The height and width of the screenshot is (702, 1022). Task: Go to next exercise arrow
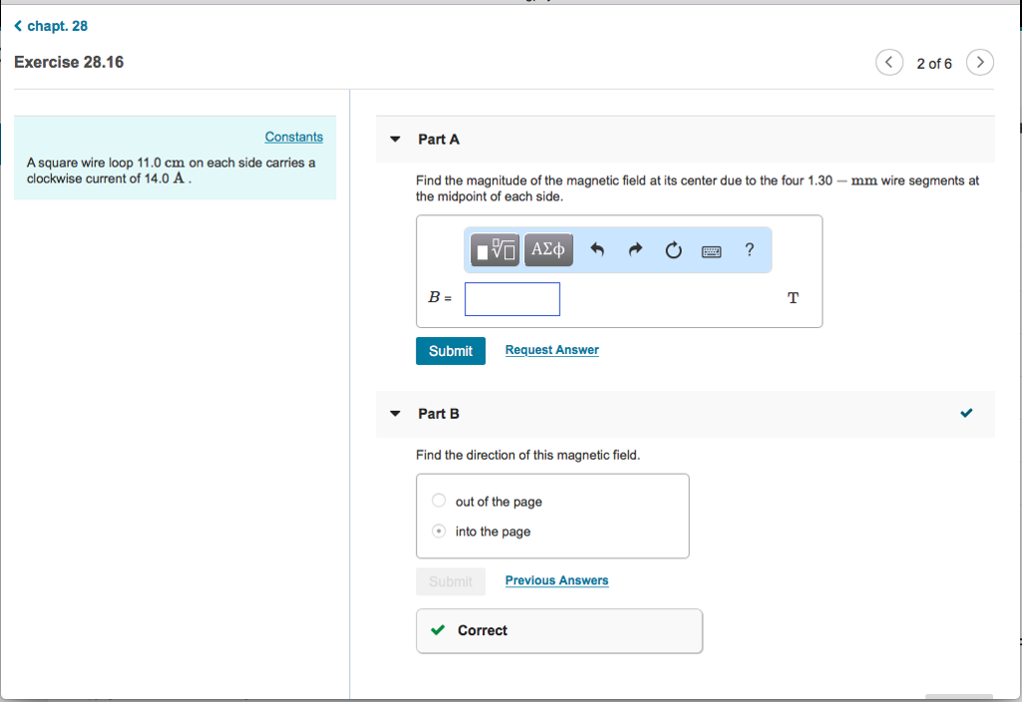(x=981, y=63)
